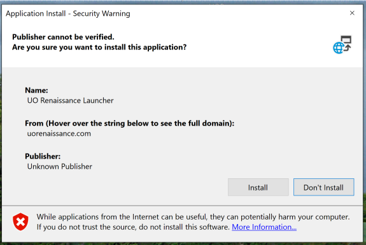366x245 pixels.
Task: Click the Application Install title bar text
Action: (x=68, y=13)
